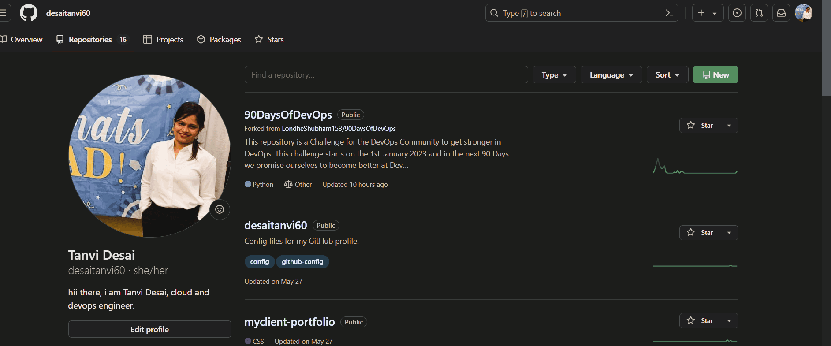Open the command palette icon

669,13
